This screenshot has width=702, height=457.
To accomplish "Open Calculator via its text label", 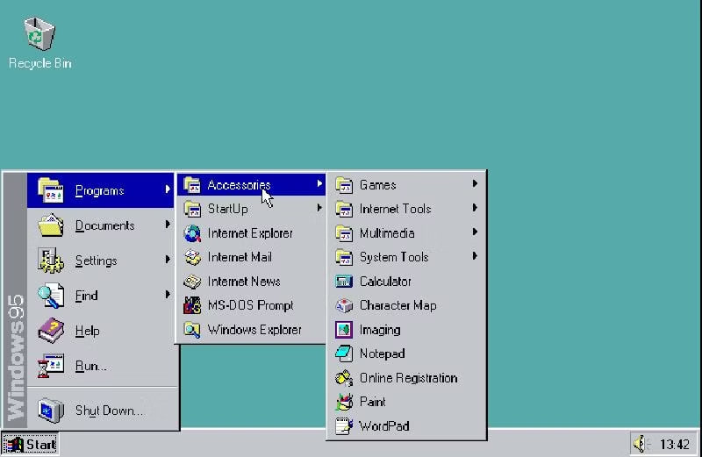I will [x=385, y=282].
